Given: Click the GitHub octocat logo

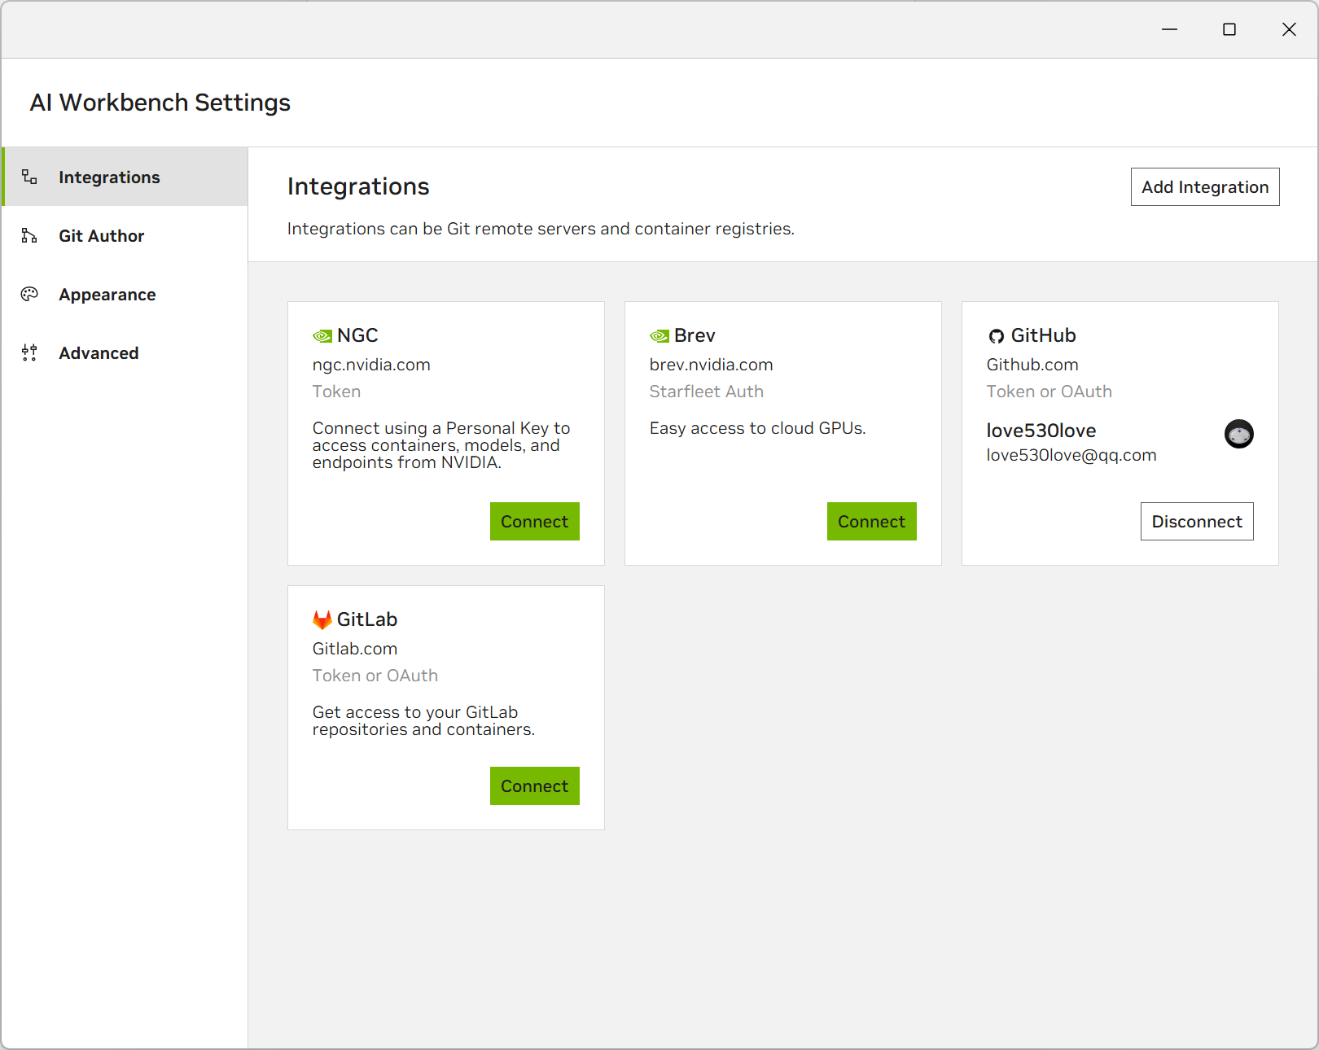Looking at the screenshot, I should click(x=996, y=336).
